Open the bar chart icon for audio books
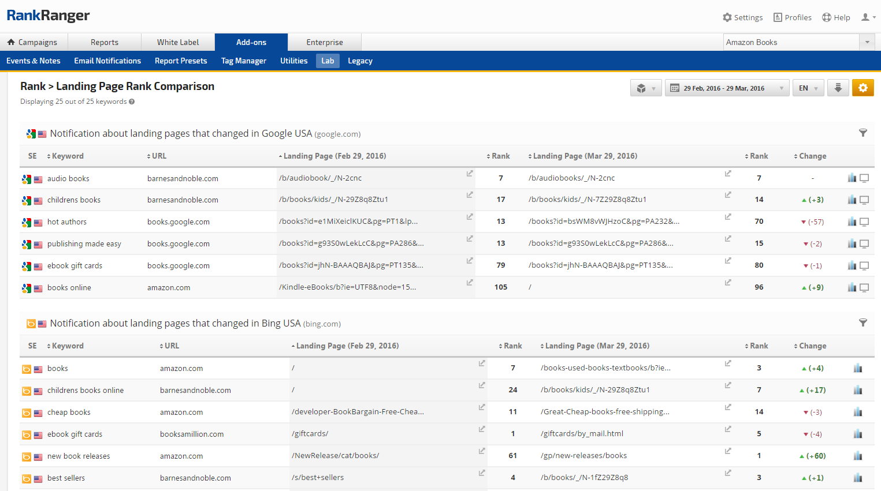Viewport: 881px width, 491px height. (x=852, y=178)
